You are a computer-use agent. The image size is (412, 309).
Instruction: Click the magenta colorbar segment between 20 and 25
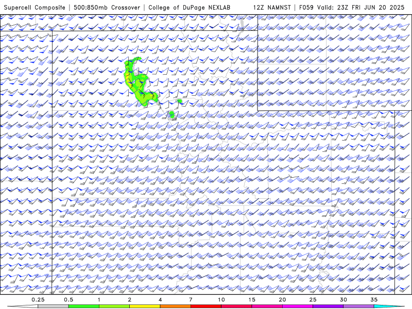(x=298, y=306)
